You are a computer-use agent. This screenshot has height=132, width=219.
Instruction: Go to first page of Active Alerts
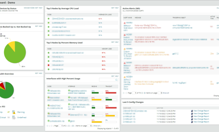tap(124, 93)
